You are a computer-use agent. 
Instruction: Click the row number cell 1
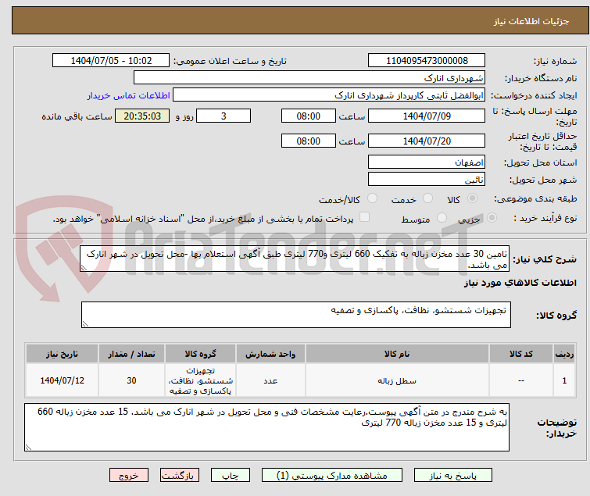point(564,380)
